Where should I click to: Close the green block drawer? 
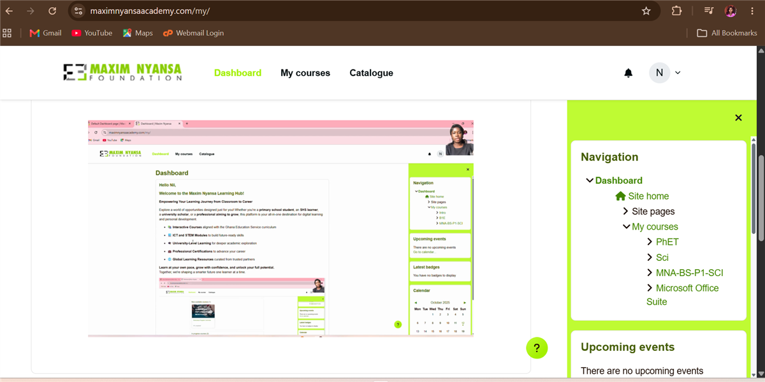pyautogui.click(x=738, y=117)
